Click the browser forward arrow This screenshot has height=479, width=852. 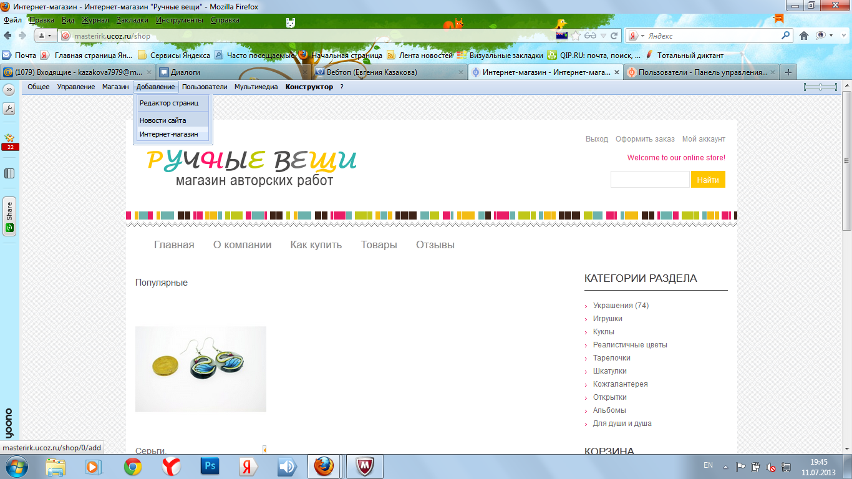(x=22, y=36)
